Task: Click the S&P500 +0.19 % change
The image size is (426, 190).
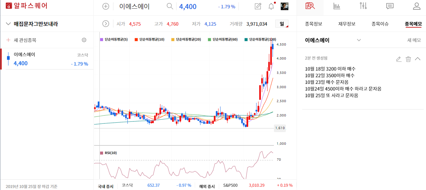Action: (285, 185)
